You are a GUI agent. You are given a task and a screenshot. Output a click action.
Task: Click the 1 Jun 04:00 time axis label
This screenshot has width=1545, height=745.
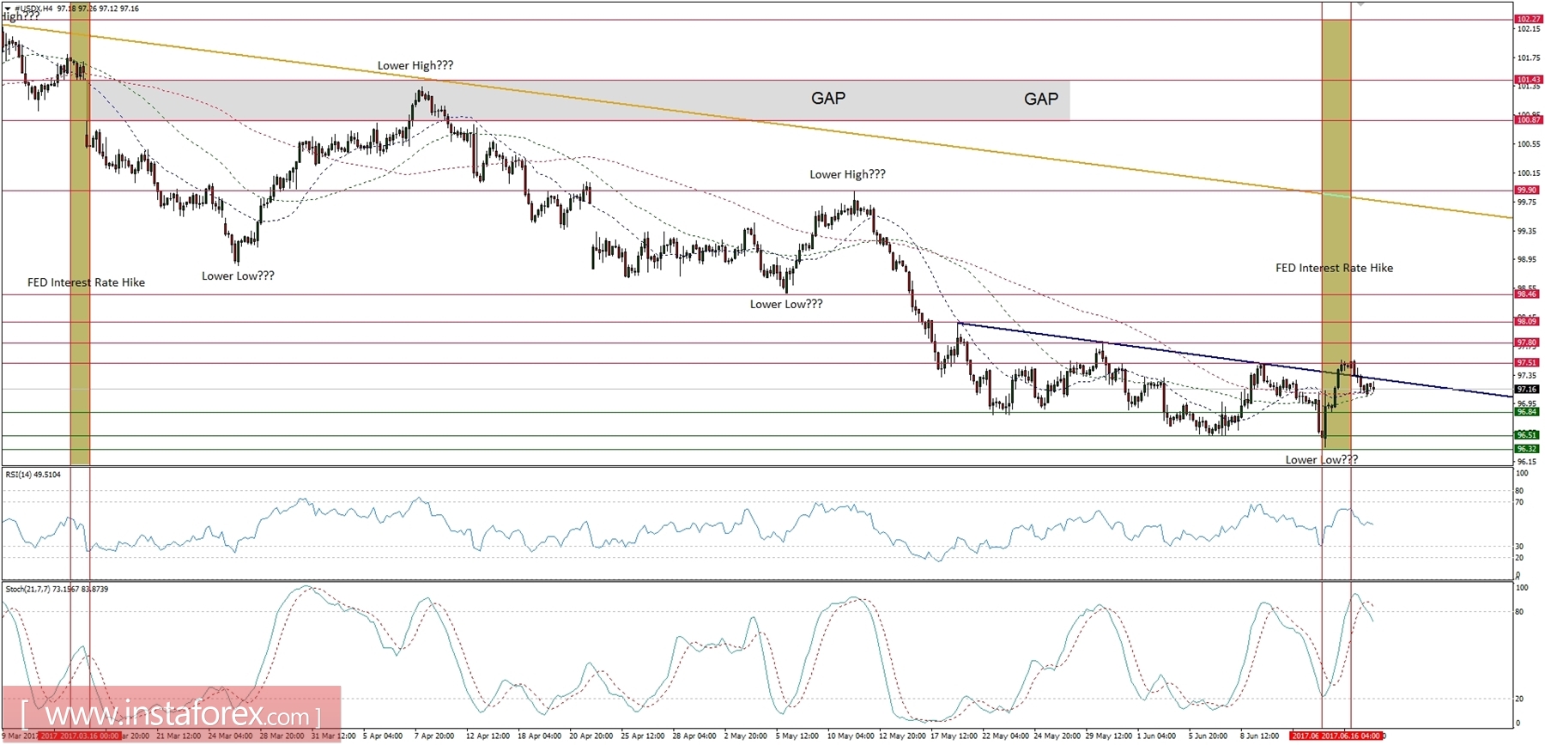pos(1156,736)
